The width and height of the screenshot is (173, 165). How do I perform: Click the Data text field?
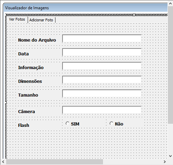[x=102, y=52]
